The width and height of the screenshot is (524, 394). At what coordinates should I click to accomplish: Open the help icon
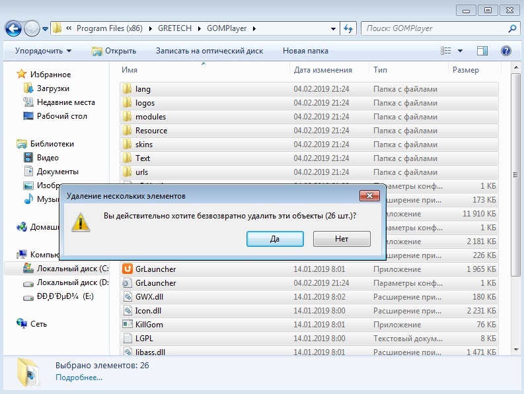(x=506, y=51)
